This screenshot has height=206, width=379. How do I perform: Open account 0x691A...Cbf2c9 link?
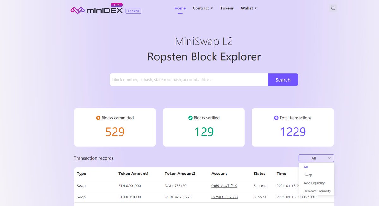(224, 186)
